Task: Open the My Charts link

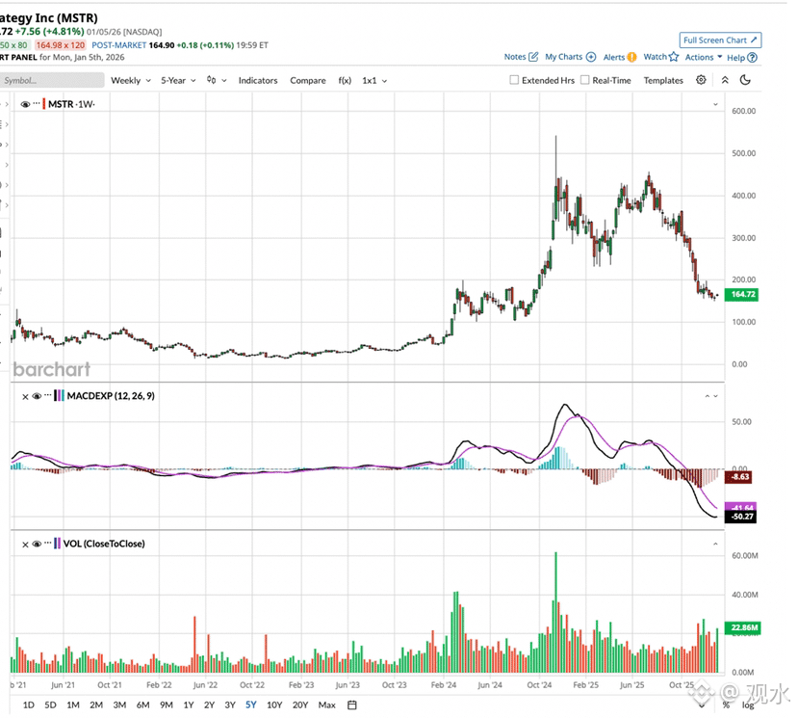Action: 563,57
